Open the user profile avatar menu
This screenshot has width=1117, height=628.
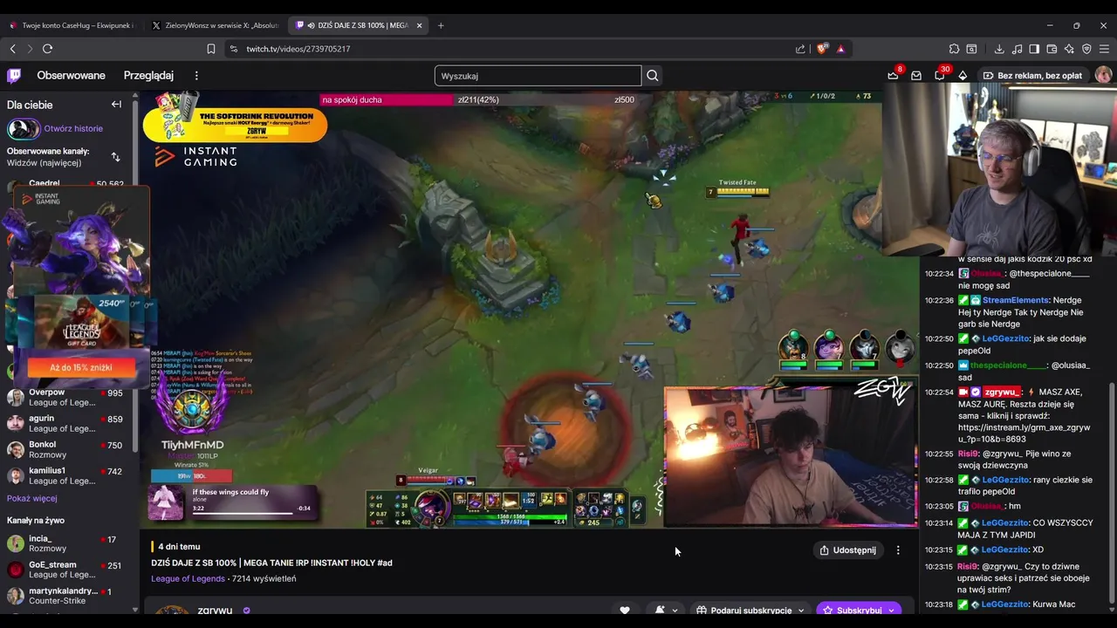point(1103,76)
